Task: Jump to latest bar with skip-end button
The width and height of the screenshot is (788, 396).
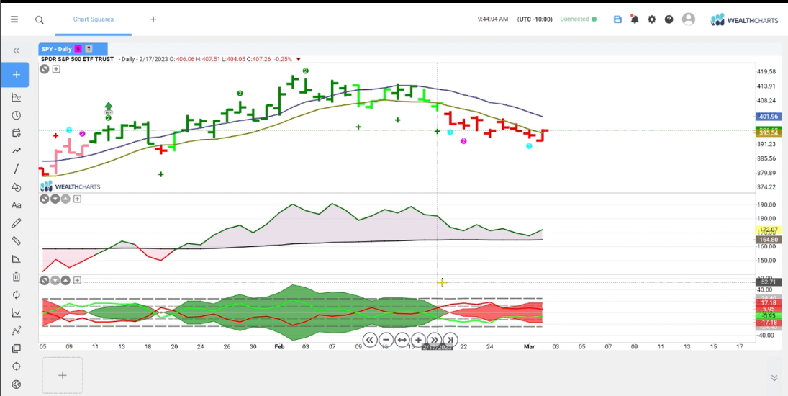Action: 450,340
